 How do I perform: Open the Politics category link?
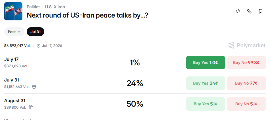[x=33, y=7]
